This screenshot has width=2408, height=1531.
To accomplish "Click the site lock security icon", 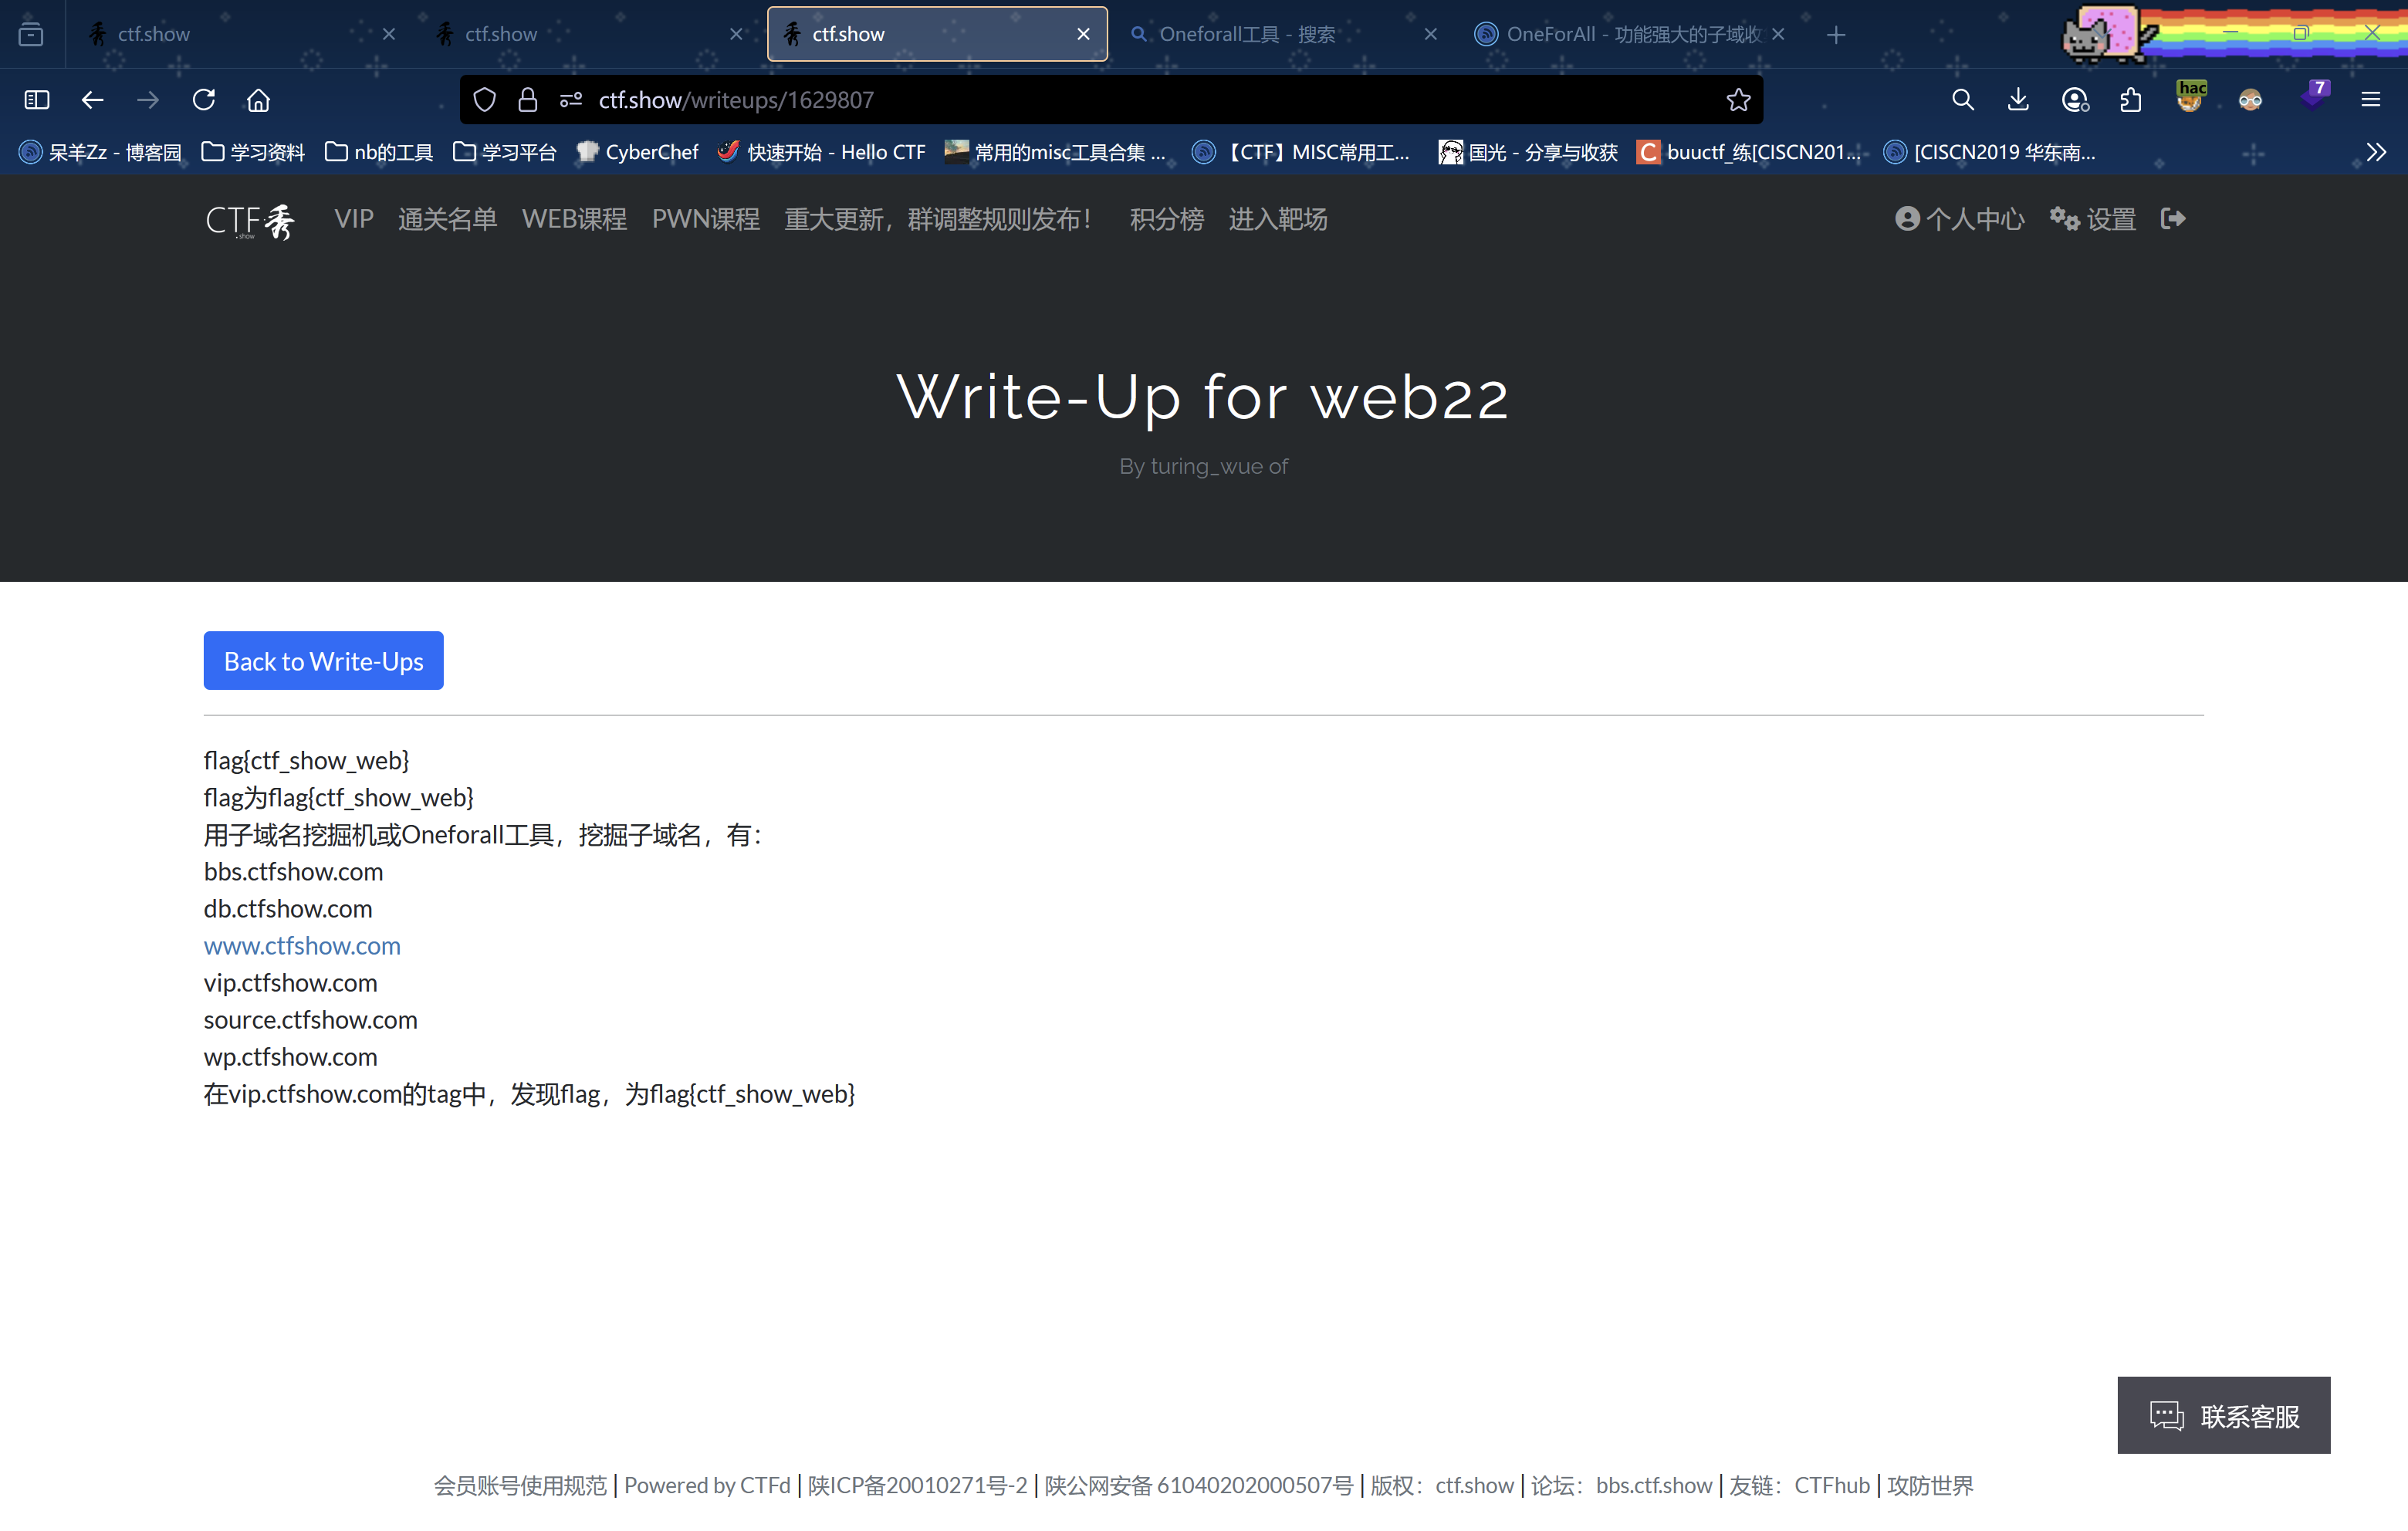I will click(x=528, y=100).
